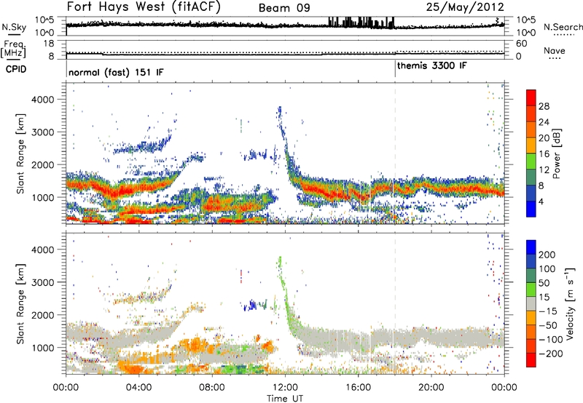Click the bright blue bottom segment of the Power colorbar
583x403 pixels.
(x=531, y=209)
